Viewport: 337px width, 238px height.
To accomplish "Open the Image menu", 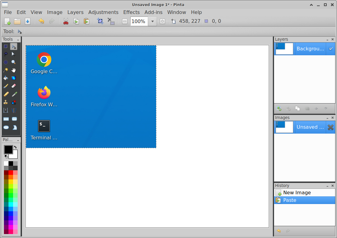I will pyautogui.click(x=55, y=12).
